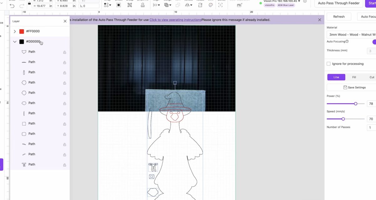Click the Number of Passes field
This screenshot has height=200, width=376.
click(371, 127)
